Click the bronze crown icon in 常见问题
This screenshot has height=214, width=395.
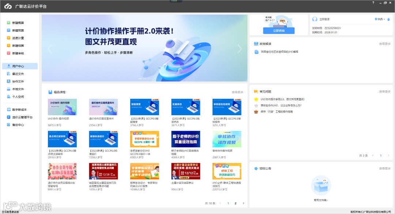[x=256, y=112]
